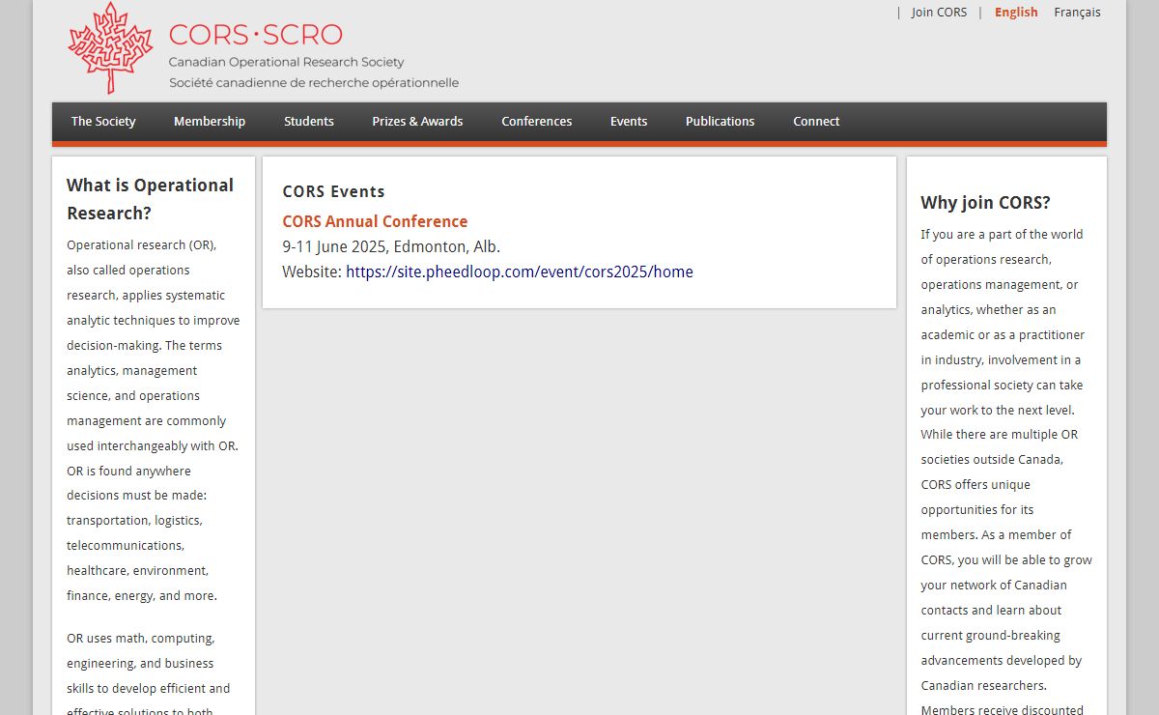Click the red maple leaf CORS logo

click(110, 47)
